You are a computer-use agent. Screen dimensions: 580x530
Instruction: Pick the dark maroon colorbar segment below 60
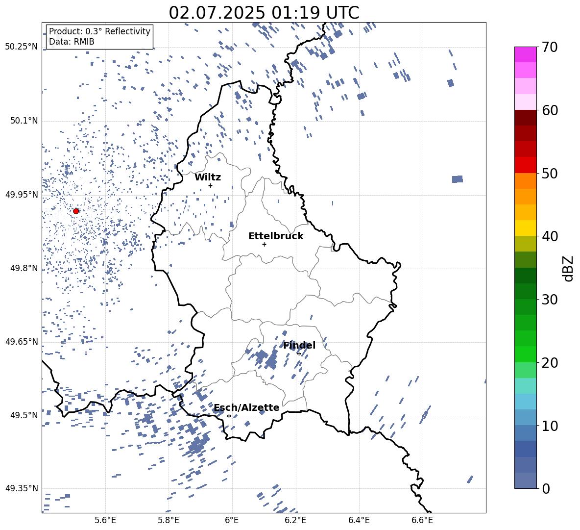click(526, 118)
